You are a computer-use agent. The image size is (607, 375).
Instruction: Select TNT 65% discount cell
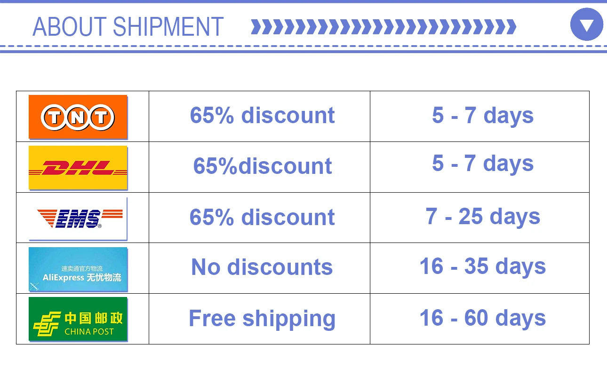tap(262, 116)
